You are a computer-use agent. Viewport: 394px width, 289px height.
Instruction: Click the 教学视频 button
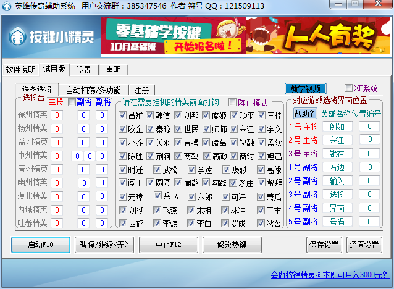tap(306, 89)
